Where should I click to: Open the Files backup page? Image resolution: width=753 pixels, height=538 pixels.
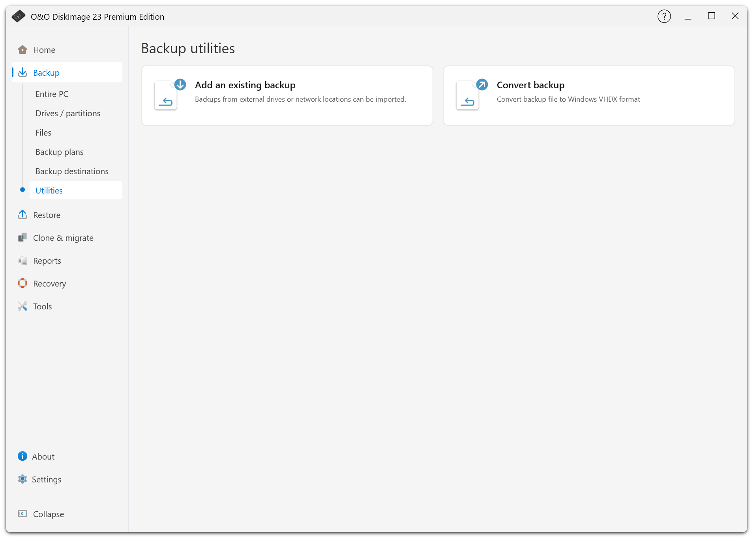tap(76, 132)
